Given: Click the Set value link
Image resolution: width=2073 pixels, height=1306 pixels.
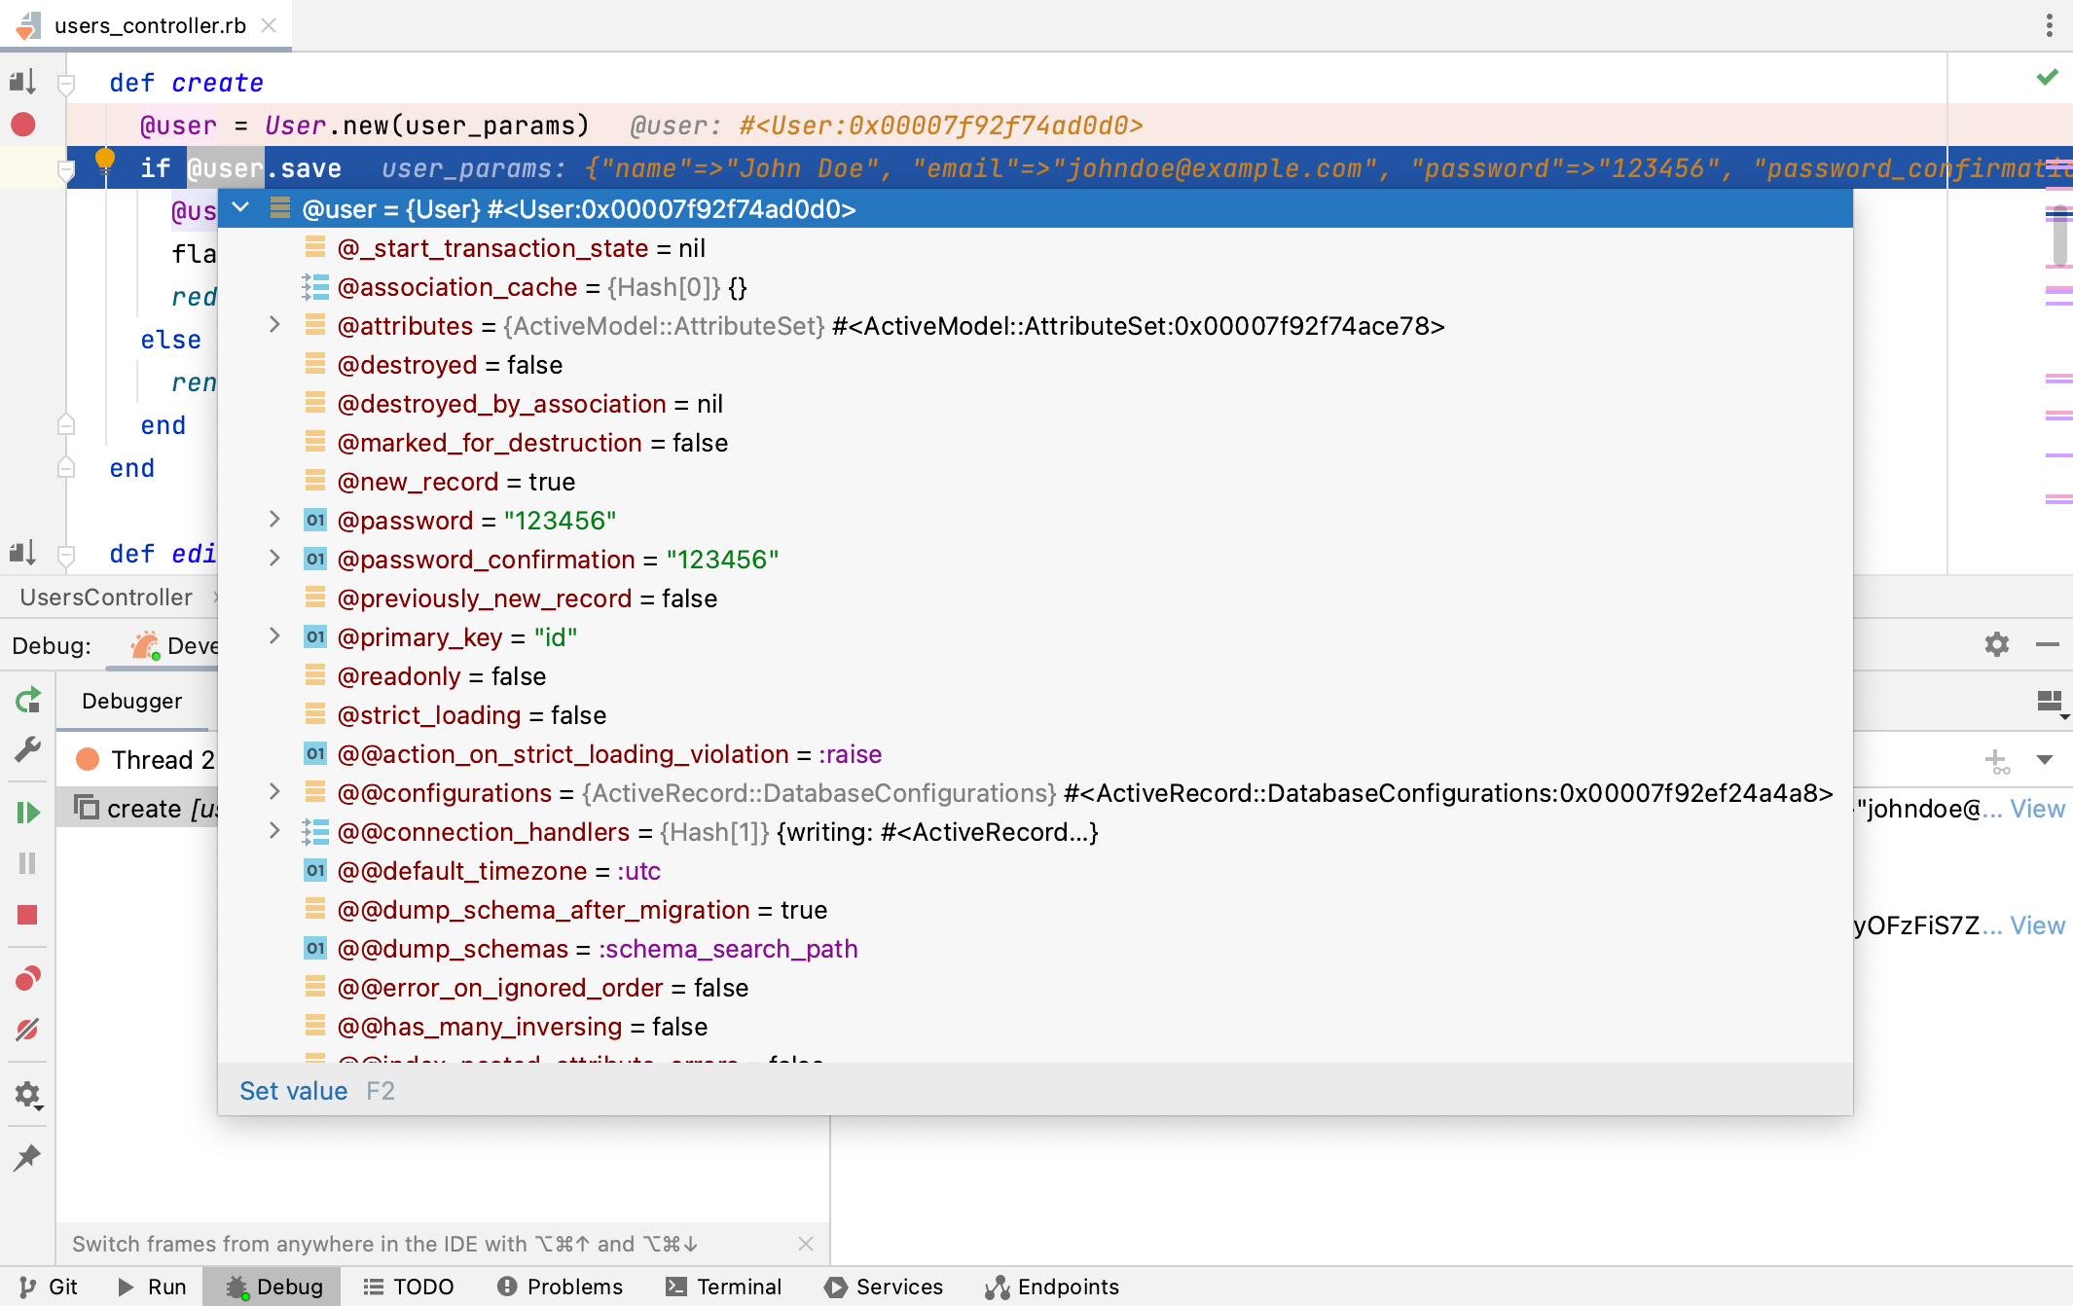Looking at the screenshot, I should [293, 1091].
